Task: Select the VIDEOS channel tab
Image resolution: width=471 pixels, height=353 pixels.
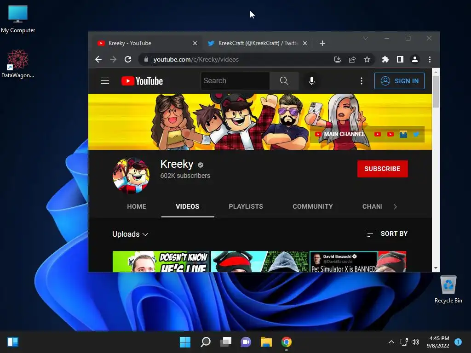Action: coord(188,206)
